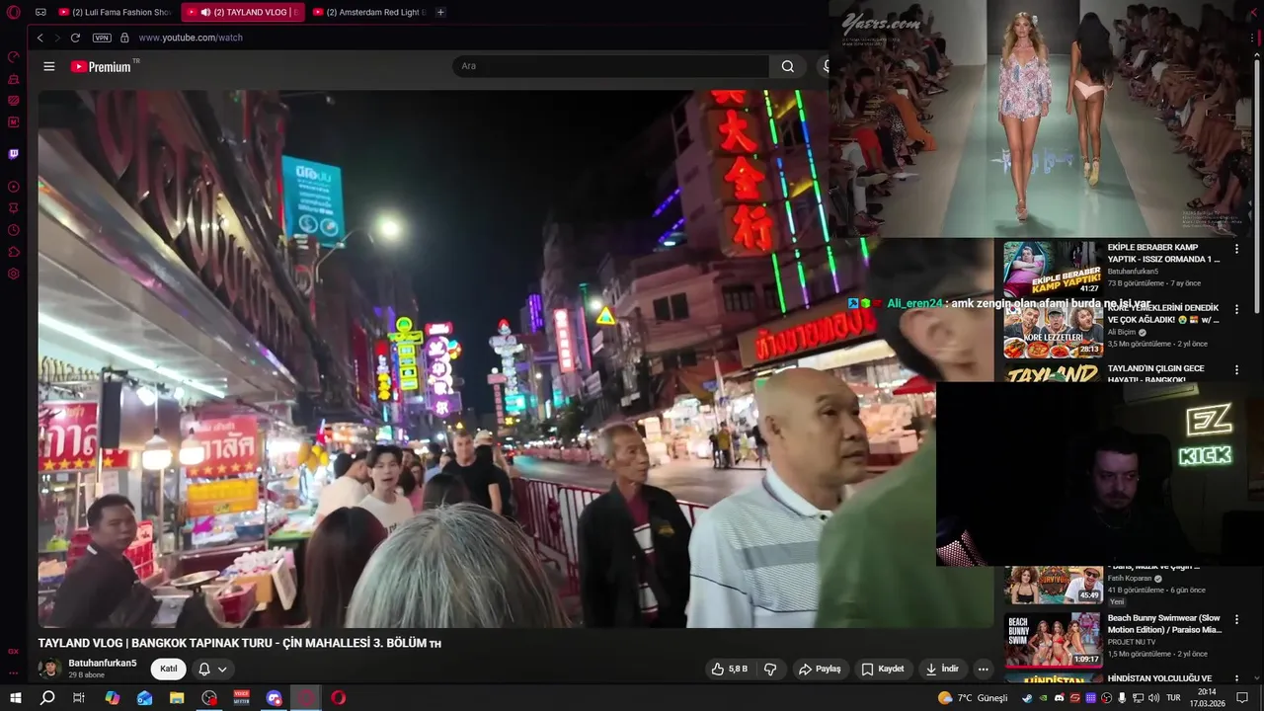Screen dimensions: 1264x711
Task: Open Pinboards icon in sidebar
Action: click(14, 208)
